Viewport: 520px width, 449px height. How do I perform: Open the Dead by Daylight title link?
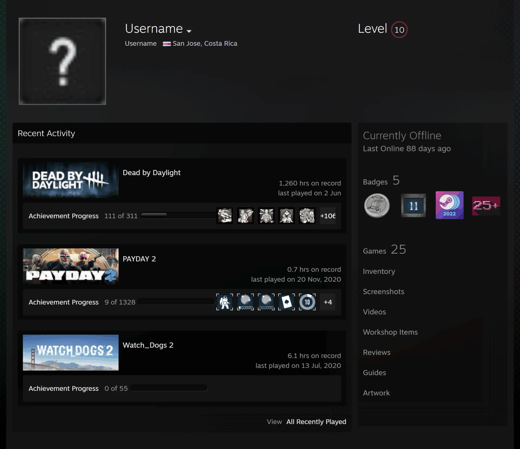coord(151,173)
